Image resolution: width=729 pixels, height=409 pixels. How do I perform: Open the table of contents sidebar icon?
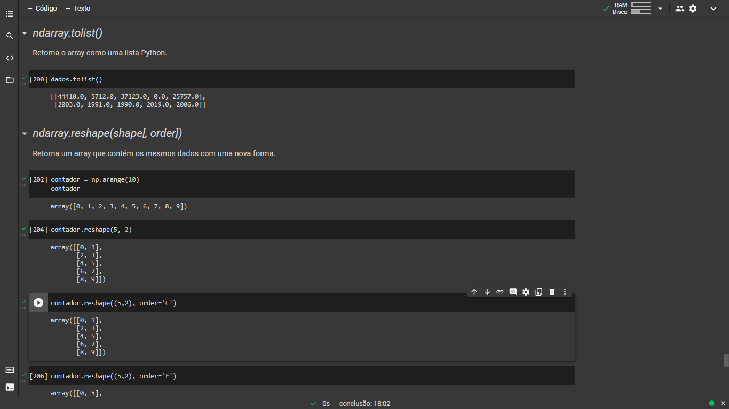tap(10, 14)
